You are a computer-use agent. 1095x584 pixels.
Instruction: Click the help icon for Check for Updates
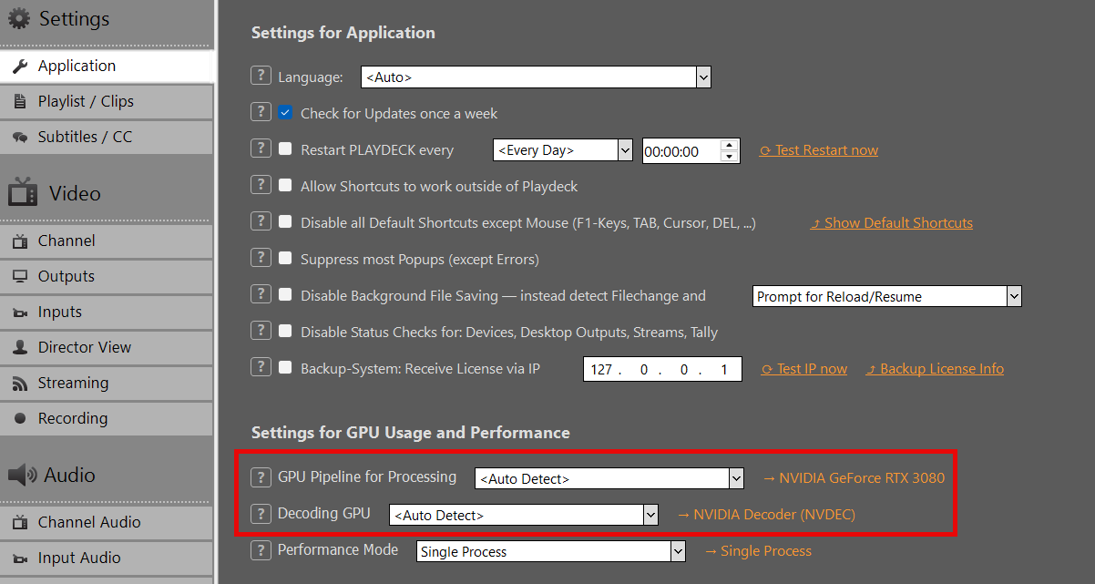[261, 112]
